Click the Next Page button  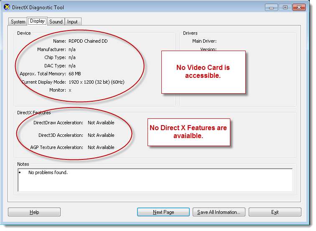coord(163,212)
